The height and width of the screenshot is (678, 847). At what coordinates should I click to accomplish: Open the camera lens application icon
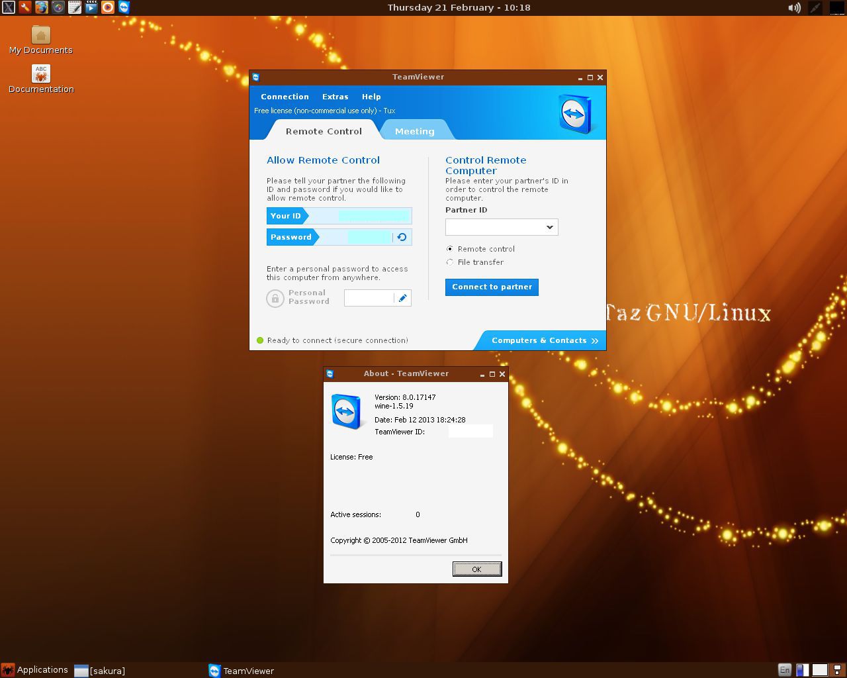coord(58,7)
